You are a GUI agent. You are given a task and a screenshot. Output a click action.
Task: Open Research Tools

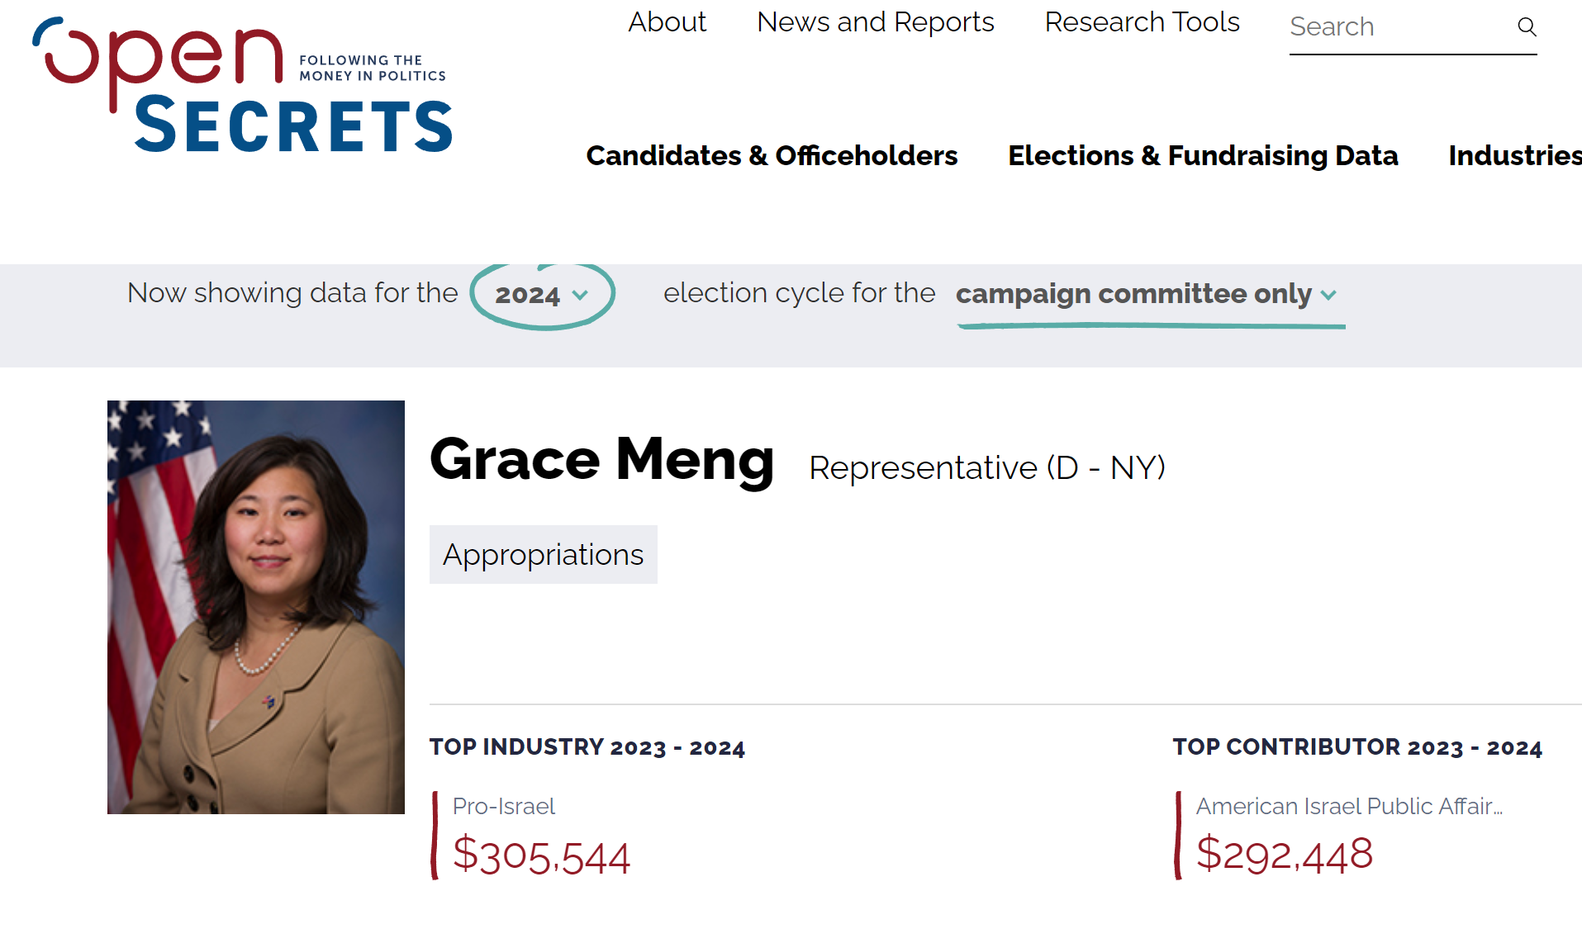(1142, 22)
